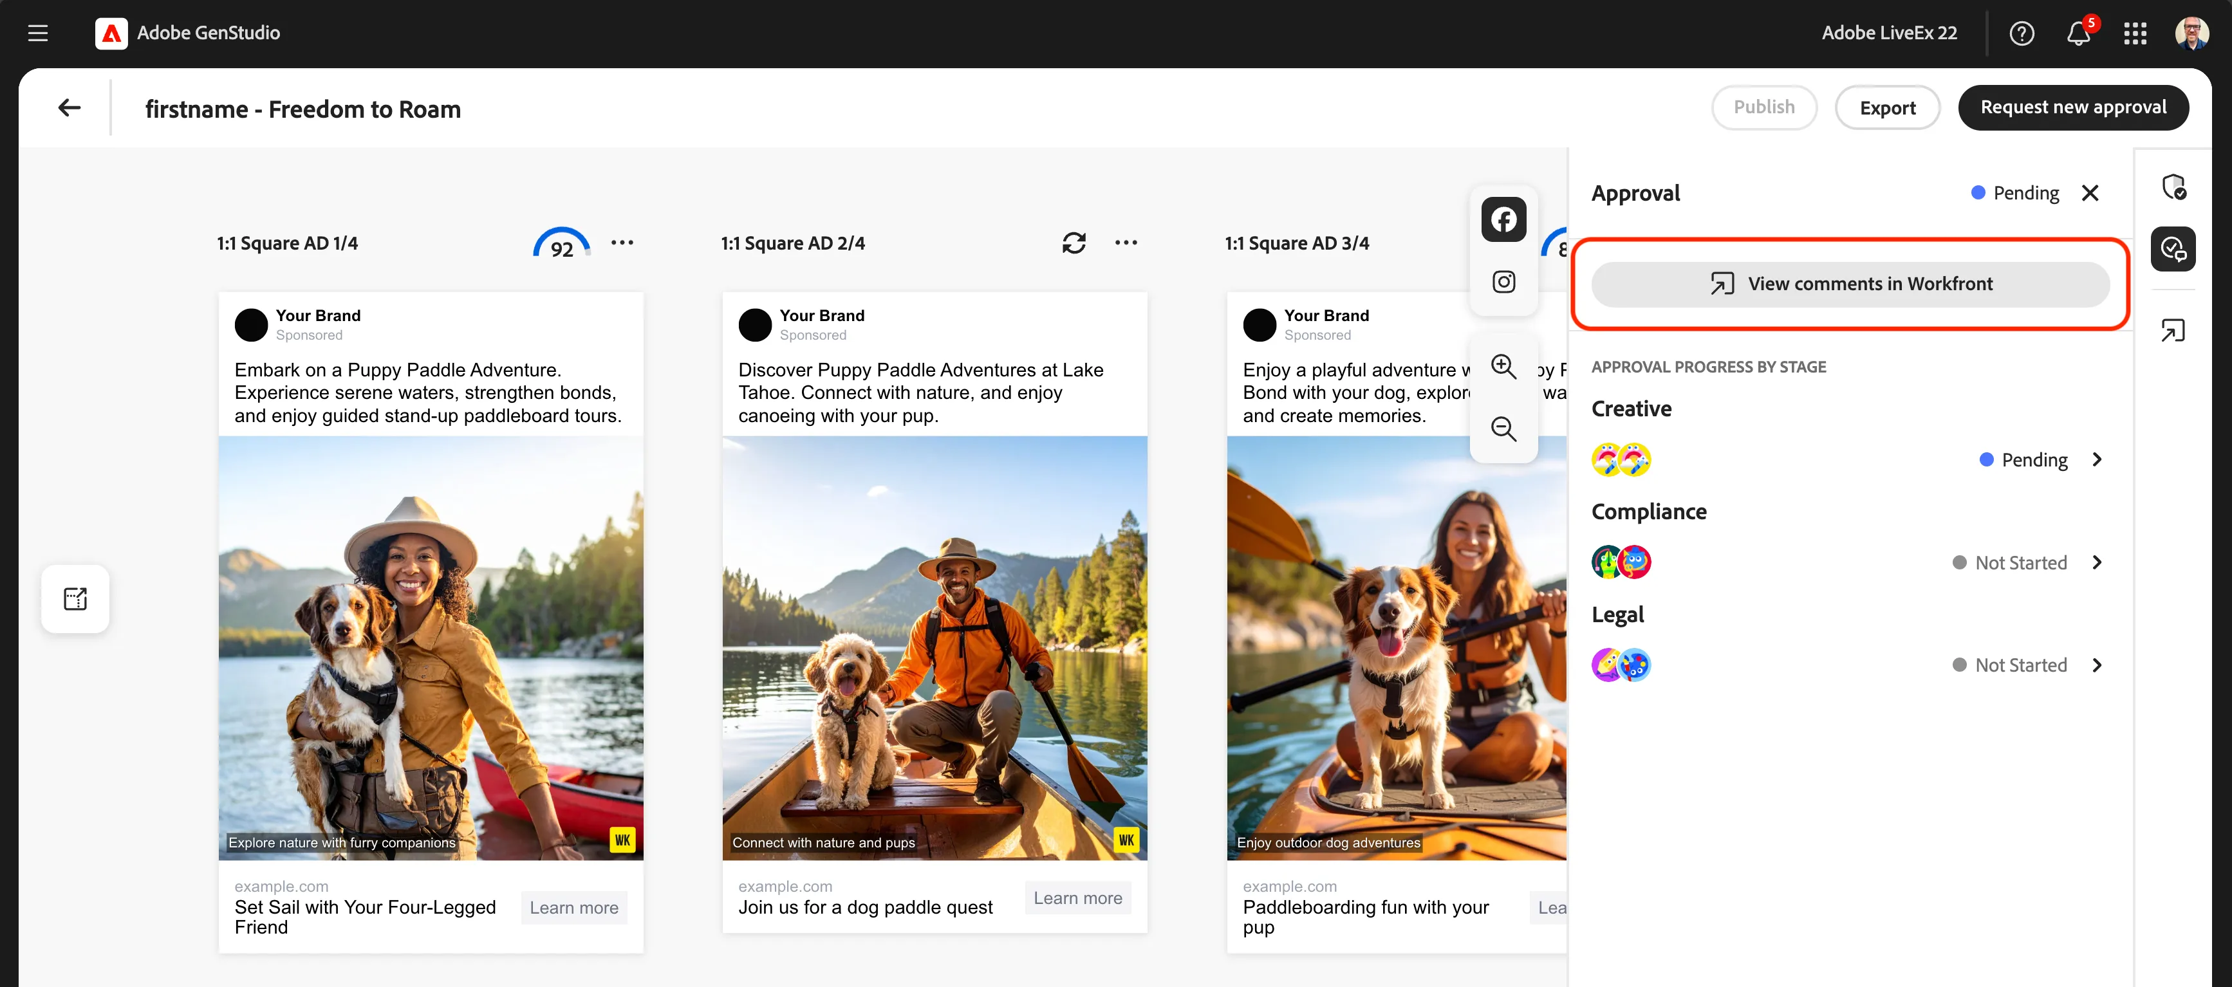Open brand check shield panel
The image size is (2232, 987).
click(2173, 187)
